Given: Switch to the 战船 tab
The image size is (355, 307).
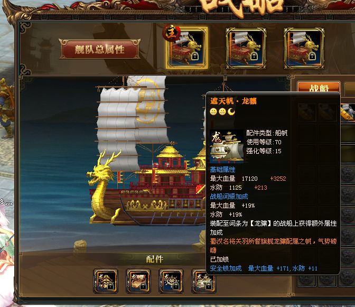Looking at the screenshot, I should 319,87.
